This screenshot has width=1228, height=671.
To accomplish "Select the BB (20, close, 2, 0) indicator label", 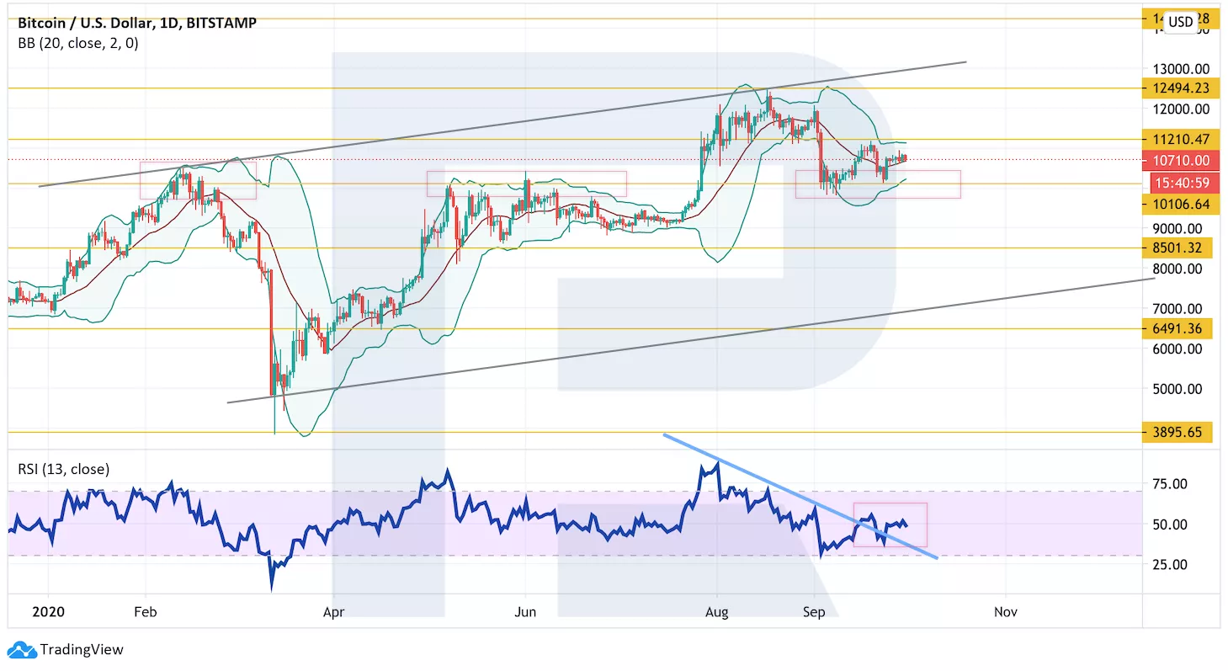I will 78,43.
